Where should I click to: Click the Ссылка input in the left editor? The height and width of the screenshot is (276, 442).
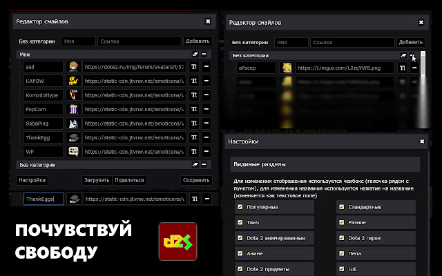[140, 41]
